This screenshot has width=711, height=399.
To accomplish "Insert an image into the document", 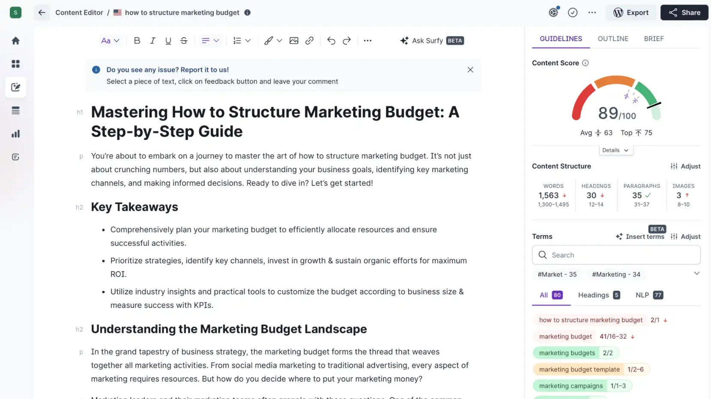I will (x=294, y=40).
